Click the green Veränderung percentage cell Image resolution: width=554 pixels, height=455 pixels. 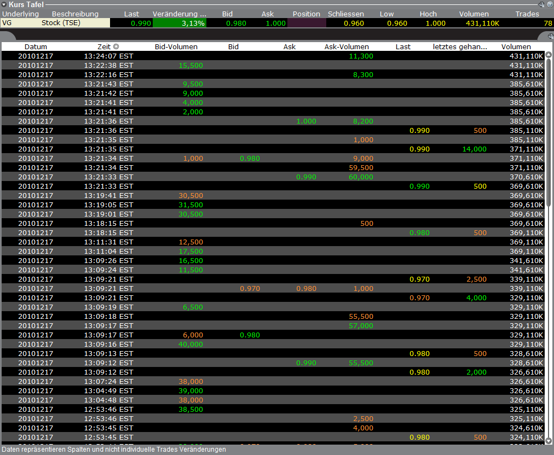pos(181,23)
